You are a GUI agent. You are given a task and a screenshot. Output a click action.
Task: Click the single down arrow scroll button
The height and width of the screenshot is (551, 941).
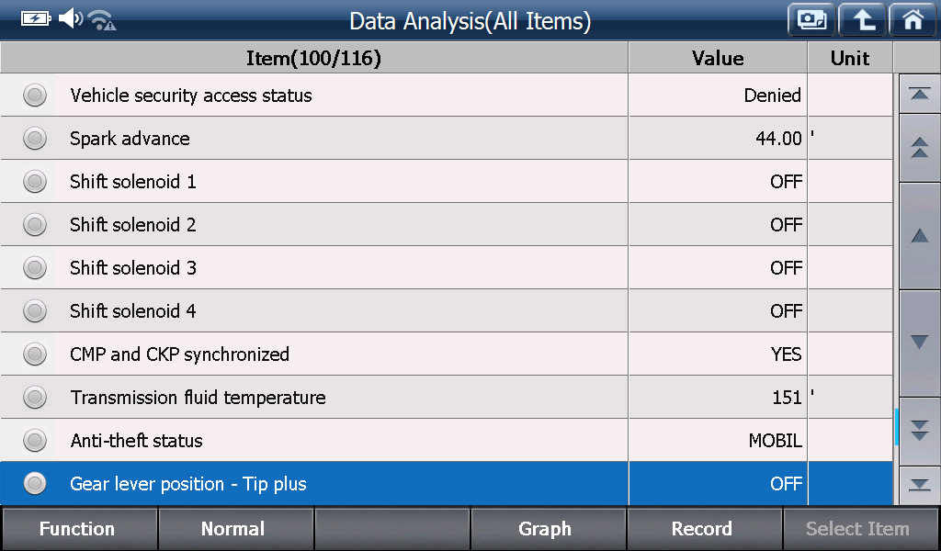coord(919,343)
